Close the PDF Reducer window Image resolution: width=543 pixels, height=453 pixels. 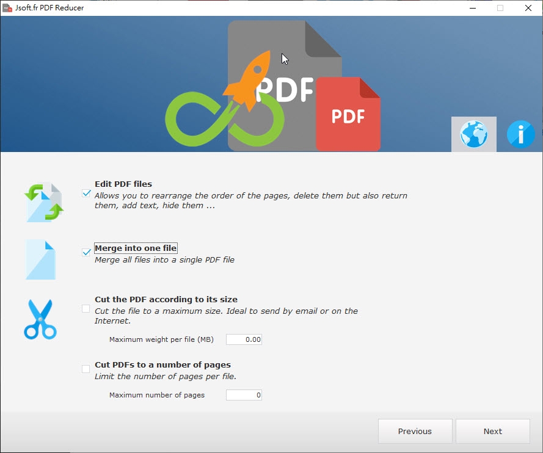(x=528, y=7)
